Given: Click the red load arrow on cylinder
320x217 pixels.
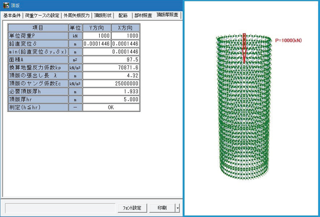Looking at the screenshot, I should (244, 49).
